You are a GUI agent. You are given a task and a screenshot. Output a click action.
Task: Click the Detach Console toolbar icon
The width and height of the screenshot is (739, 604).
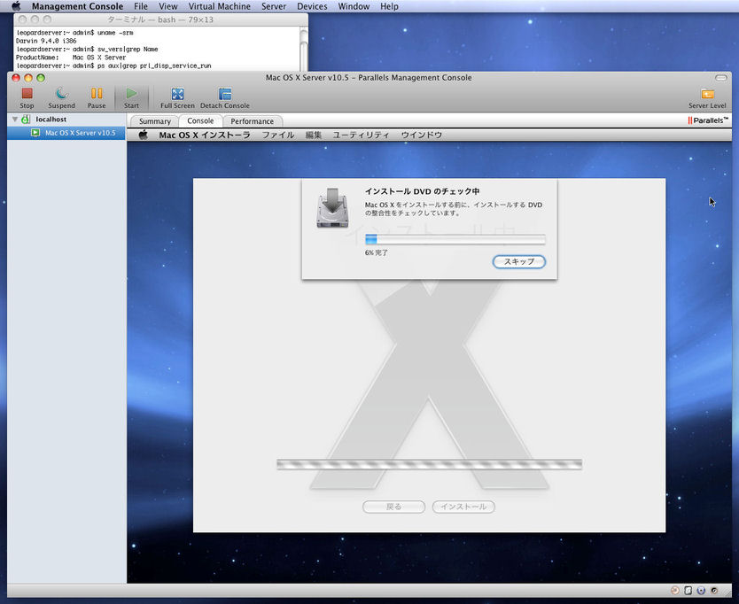(225, 93)
